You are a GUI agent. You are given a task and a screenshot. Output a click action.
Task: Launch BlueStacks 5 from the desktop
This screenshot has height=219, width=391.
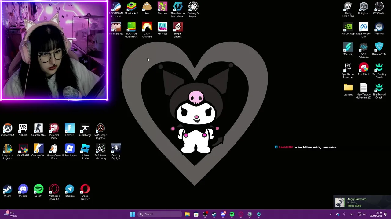point(131,9)
